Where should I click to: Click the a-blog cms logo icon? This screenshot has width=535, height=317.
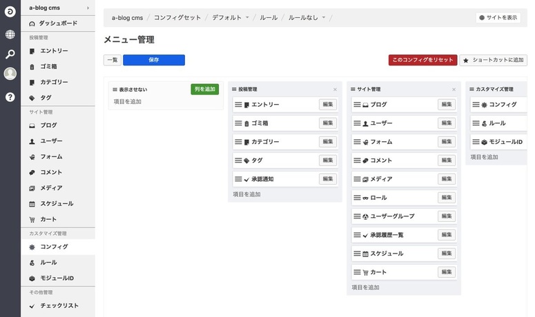point(10,12)
